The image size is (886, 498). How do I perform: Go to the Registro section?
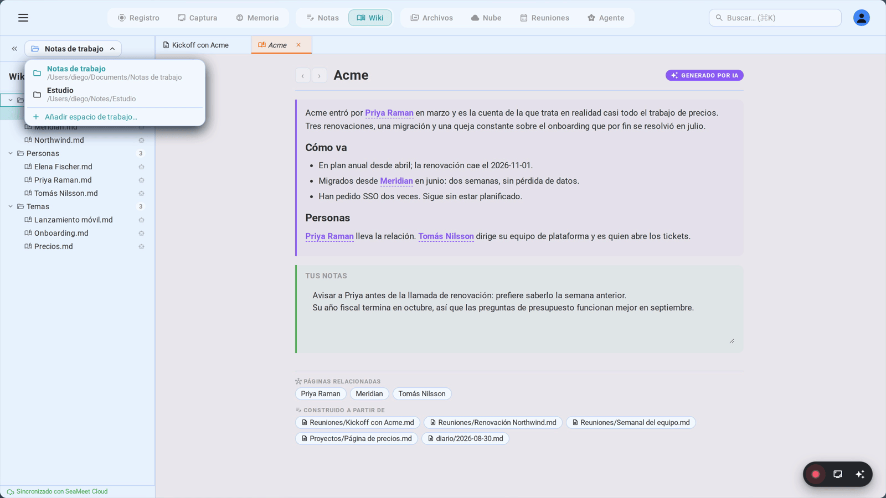pyautogui.click(x=138, y=18)
